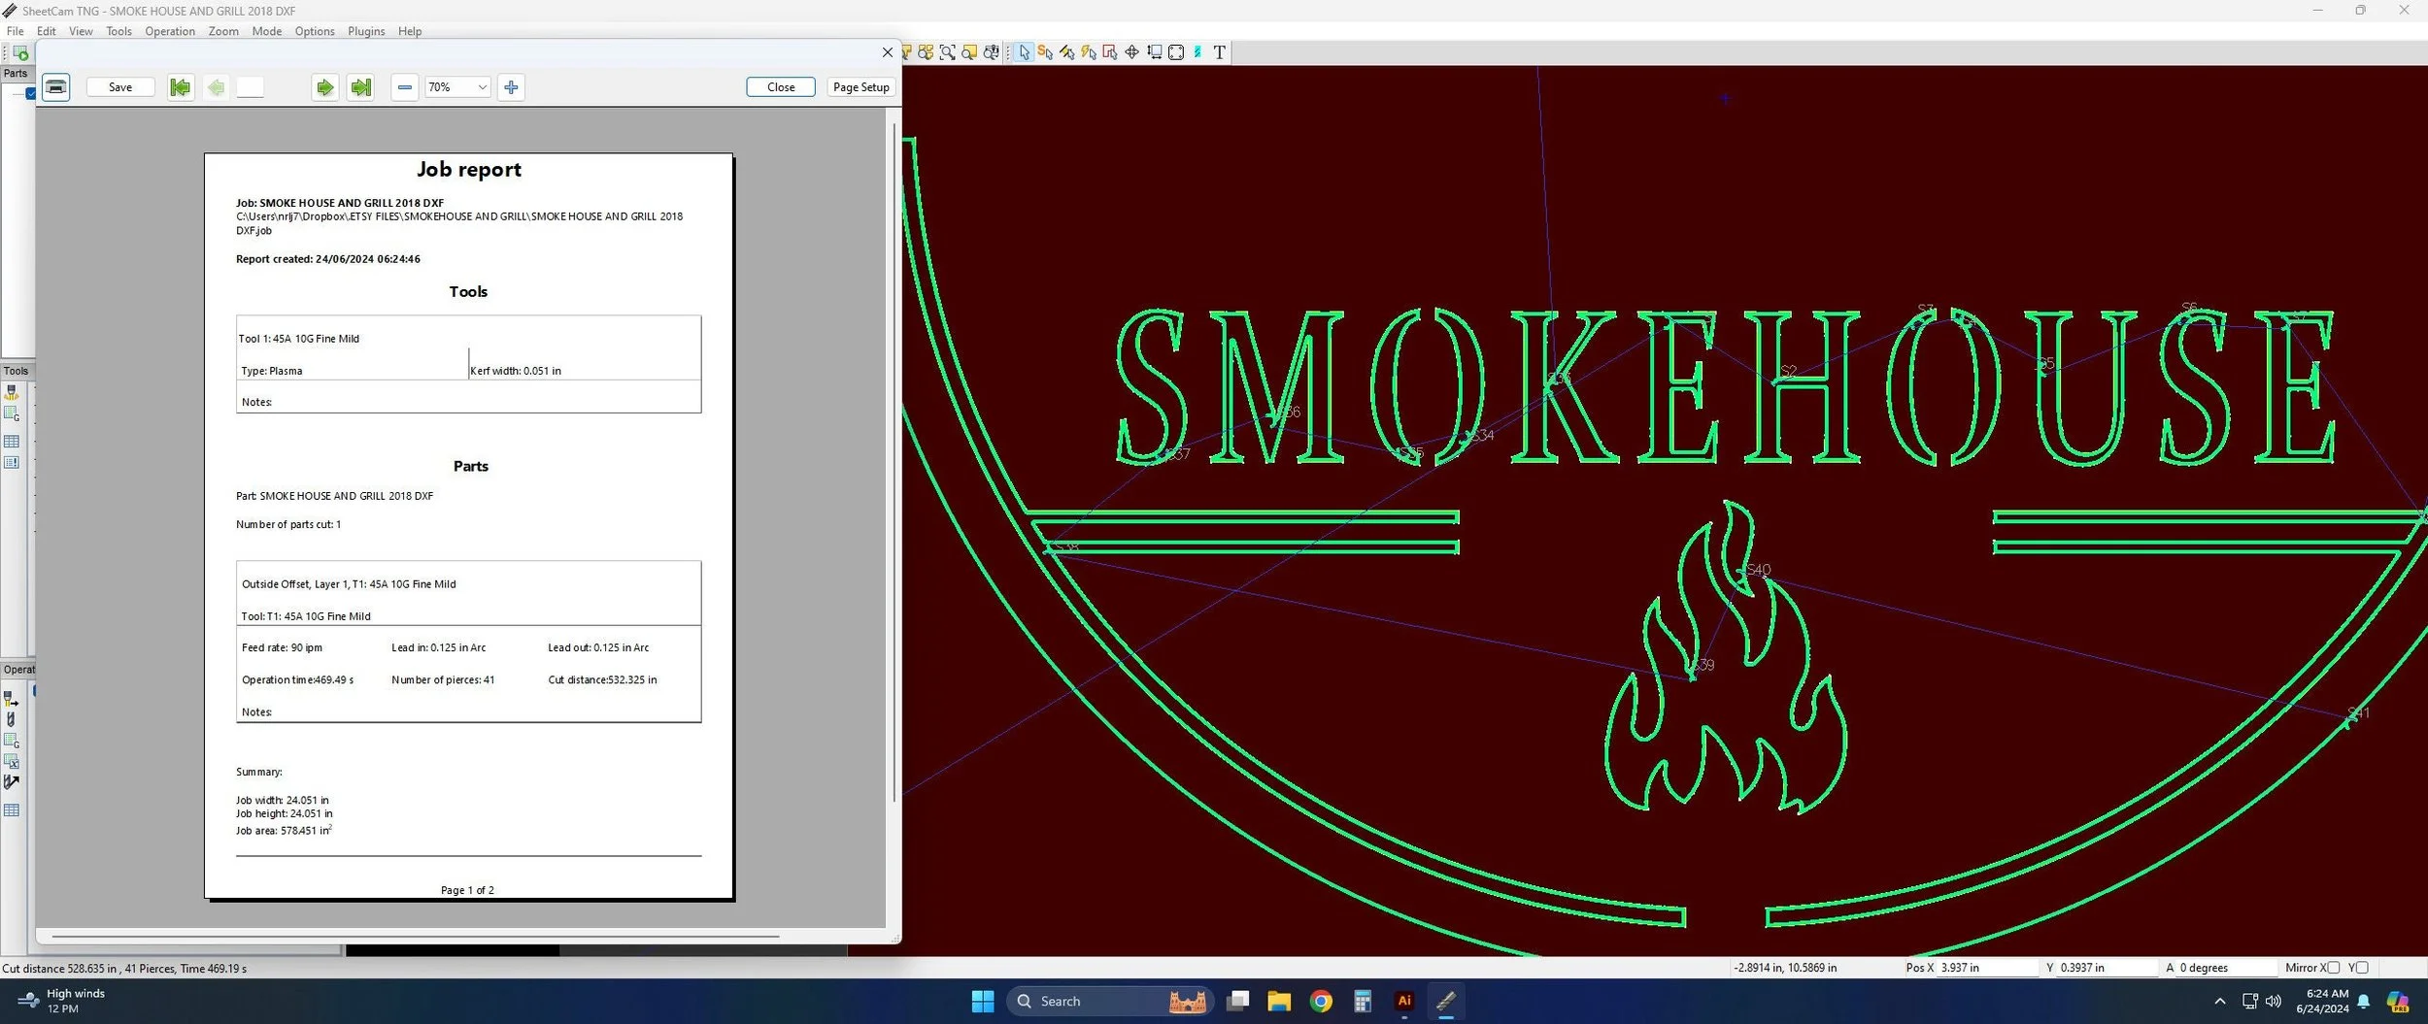The image size is (2428, 1024).
Task: Click the report preview horizontal scrollbar
Action: click(415, 937)
